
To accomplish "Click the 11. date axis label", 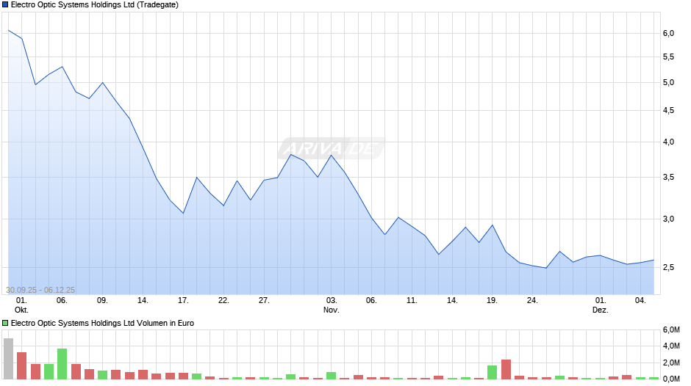I will click(x=412, y=301).
